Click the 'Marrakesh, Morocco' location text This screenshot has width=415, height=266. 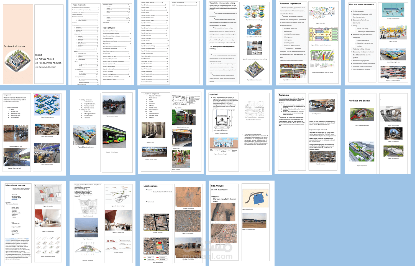tap(12, 204)
